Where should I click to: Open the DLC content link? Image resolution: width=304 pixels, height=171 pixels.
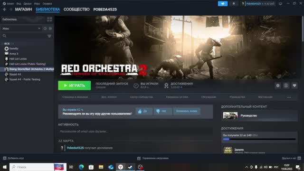point(109,97)
